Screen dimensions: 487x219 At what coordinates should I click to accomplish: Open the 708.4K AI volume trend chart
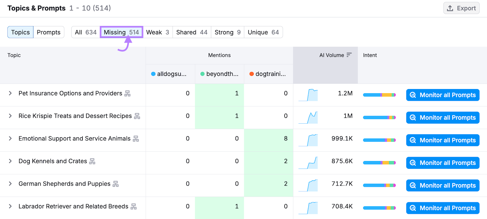tap(308, 208)
